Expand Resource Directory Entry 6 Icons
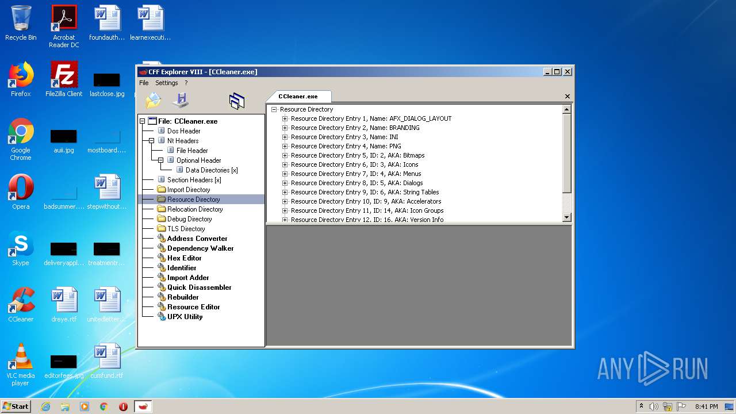The width and height of the screenshot is (736, 414). click(x=285, y=164)
